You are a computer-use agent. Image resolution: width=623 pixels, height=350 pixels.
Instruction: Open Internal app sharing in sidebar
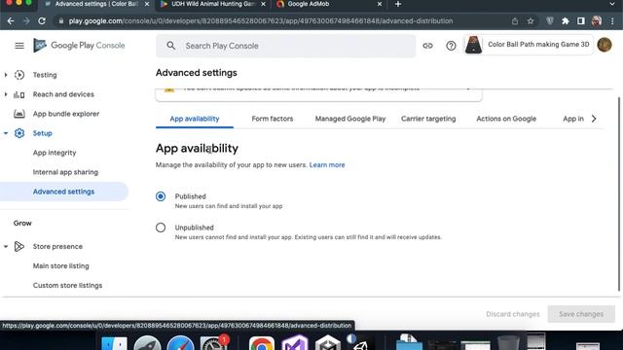pos(65,172)
